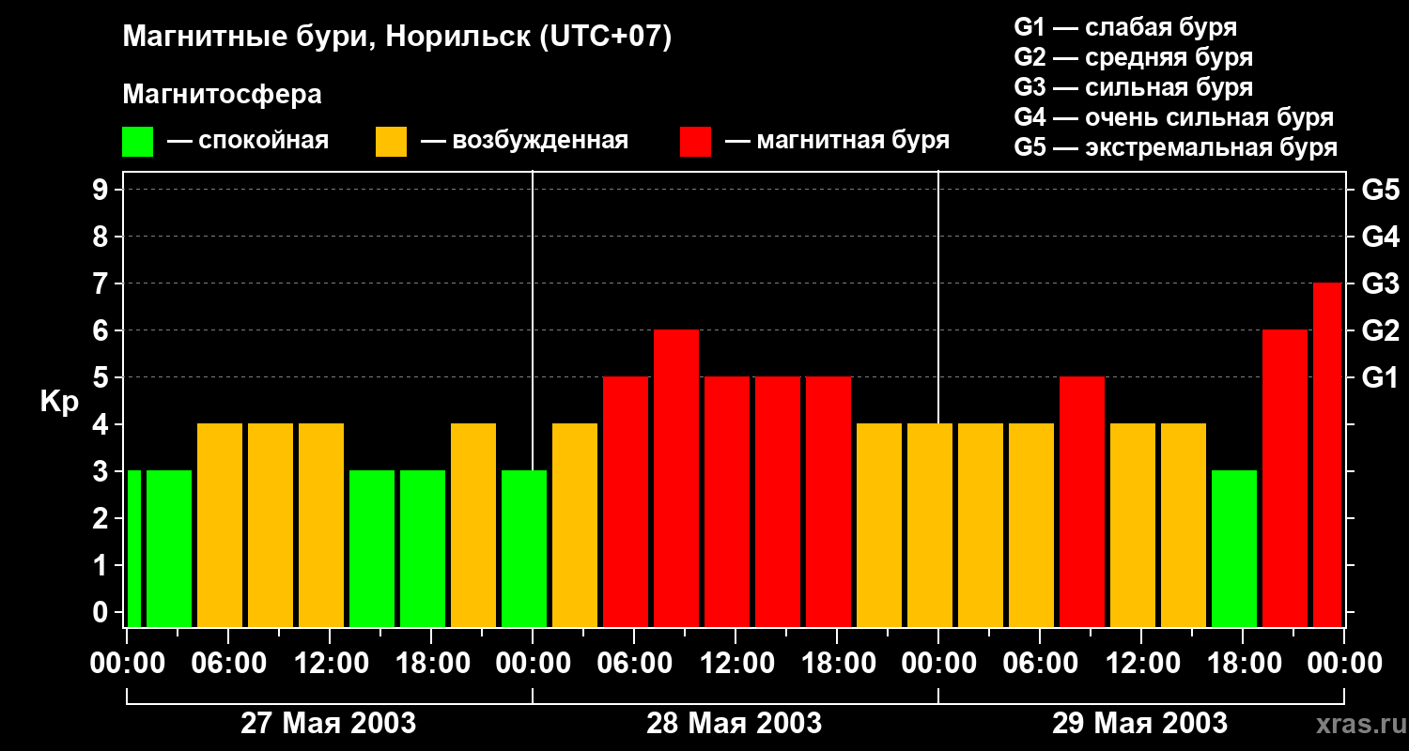Screen dimensions: 1409x751
Task: Select the 'G3 — сильная буря' legend line
Action: (x=1134, y=86)
